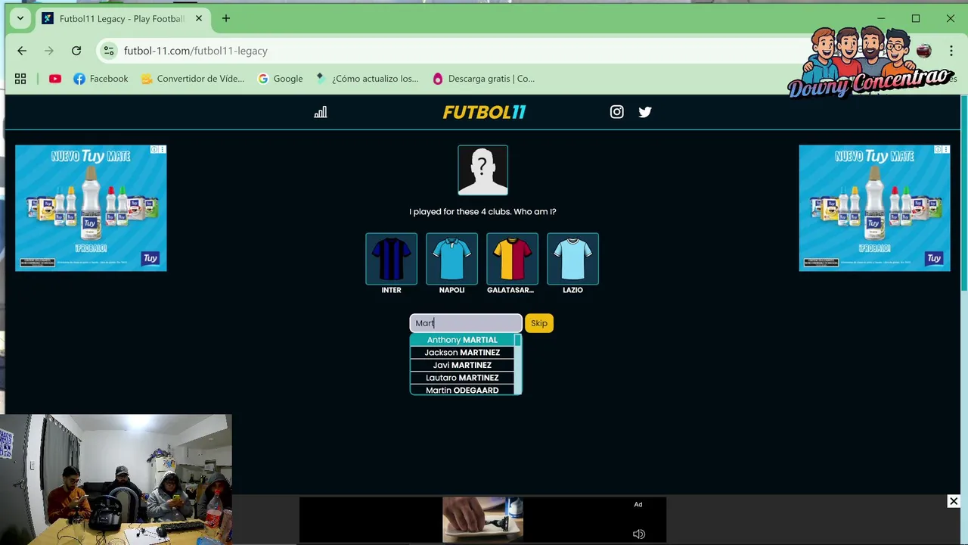Open the Google bookmark
This screenshot has height=545, width=968.
(x=280, y=79)
